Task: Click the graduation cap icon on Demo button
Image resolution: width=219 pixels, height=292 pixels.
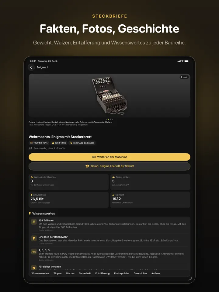Action: point(87,166)
